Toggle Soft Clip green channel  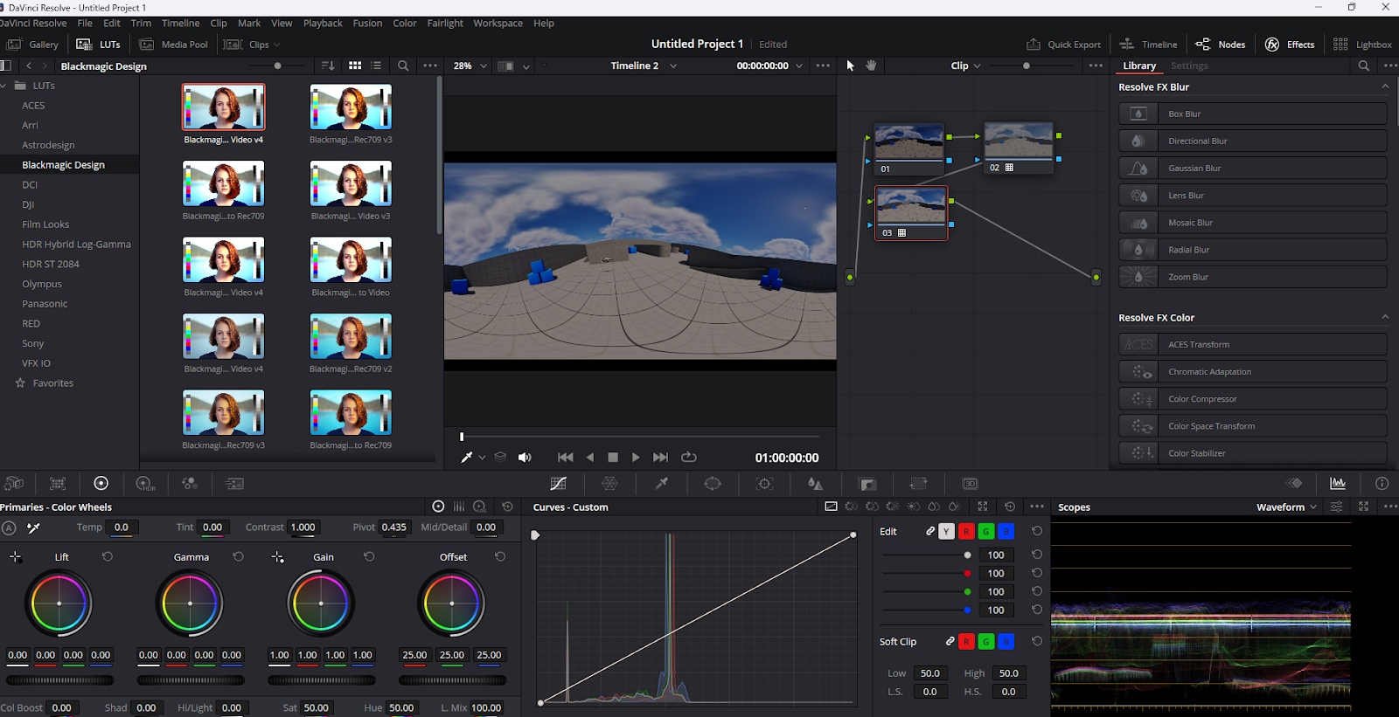click(986, 642)
